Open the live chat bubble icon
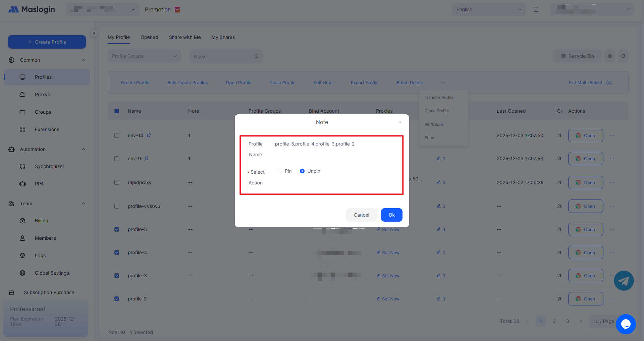644x341 pixels. pos(626,324)
